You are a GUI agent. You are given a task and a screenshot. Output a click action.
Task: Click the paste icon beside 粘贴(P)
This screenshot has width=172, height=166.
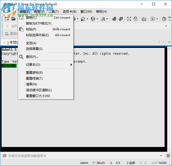pos(21,29)
